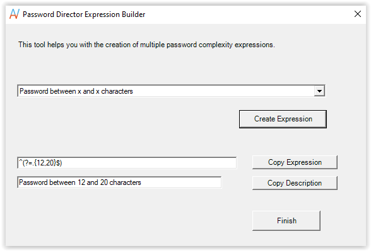Copy the generated expression
The width and height of the screenshot is (371, 251).
click(x=295, y=162)
